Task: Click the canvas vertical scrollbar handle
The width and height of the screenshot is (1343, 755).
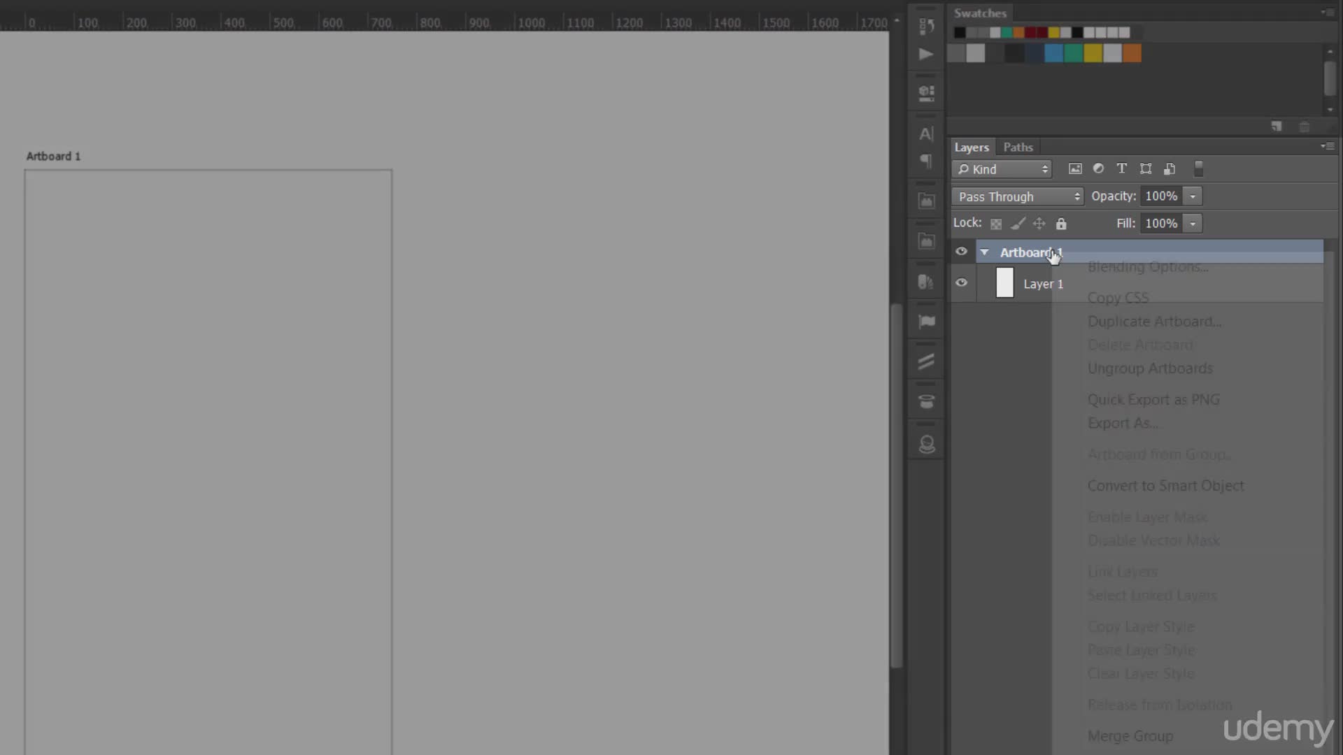Action: 896,486
